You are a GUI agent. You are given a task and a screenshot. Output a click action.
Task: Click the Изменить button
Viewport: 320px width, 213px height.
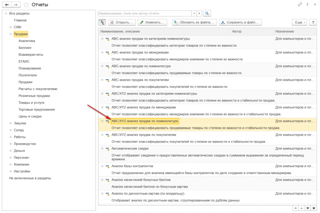[x=152, y=22]
